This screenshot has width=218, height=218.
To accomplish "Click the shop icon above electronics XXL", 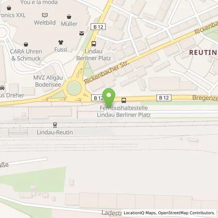I will (x=9, y=8).
